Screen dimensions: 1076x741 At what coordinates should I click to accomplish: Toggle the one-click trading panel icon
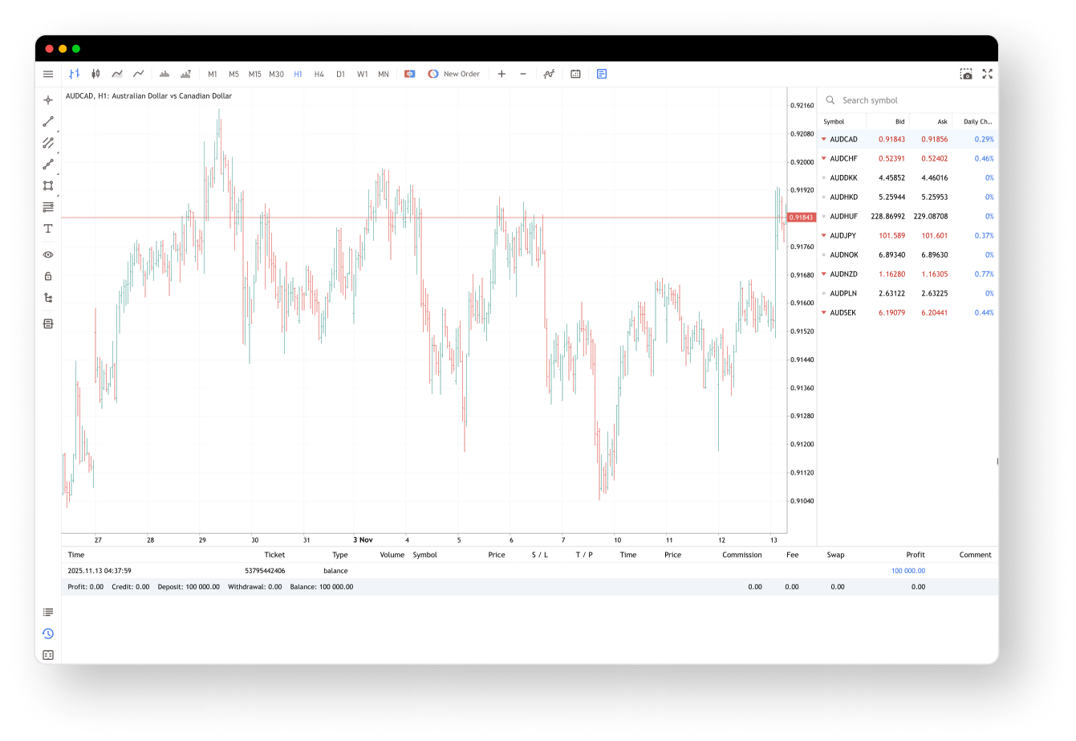409,74
